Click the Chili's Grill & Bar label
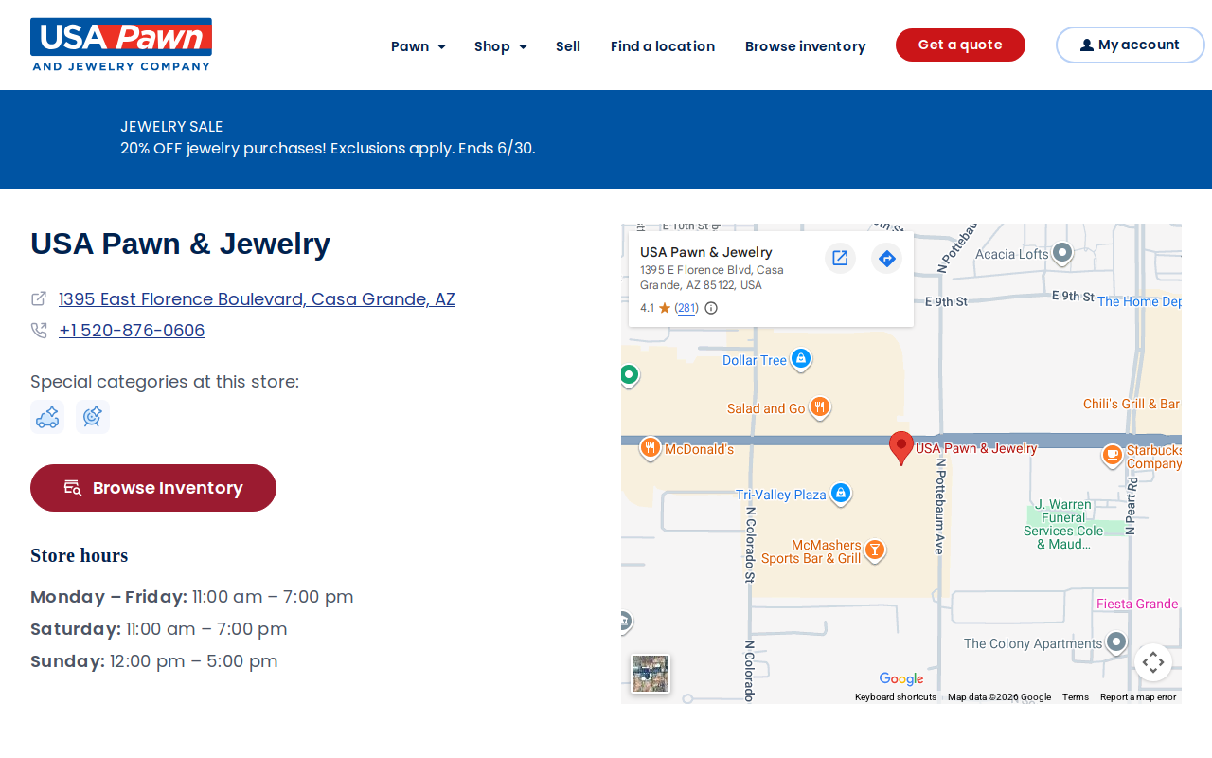 coord(1132,405)
